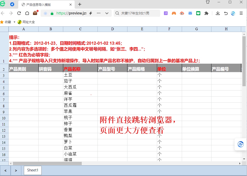The image size is (247, 176).
Task: Click the search box with 夫妻17年生9女1男
Action: 137,13
